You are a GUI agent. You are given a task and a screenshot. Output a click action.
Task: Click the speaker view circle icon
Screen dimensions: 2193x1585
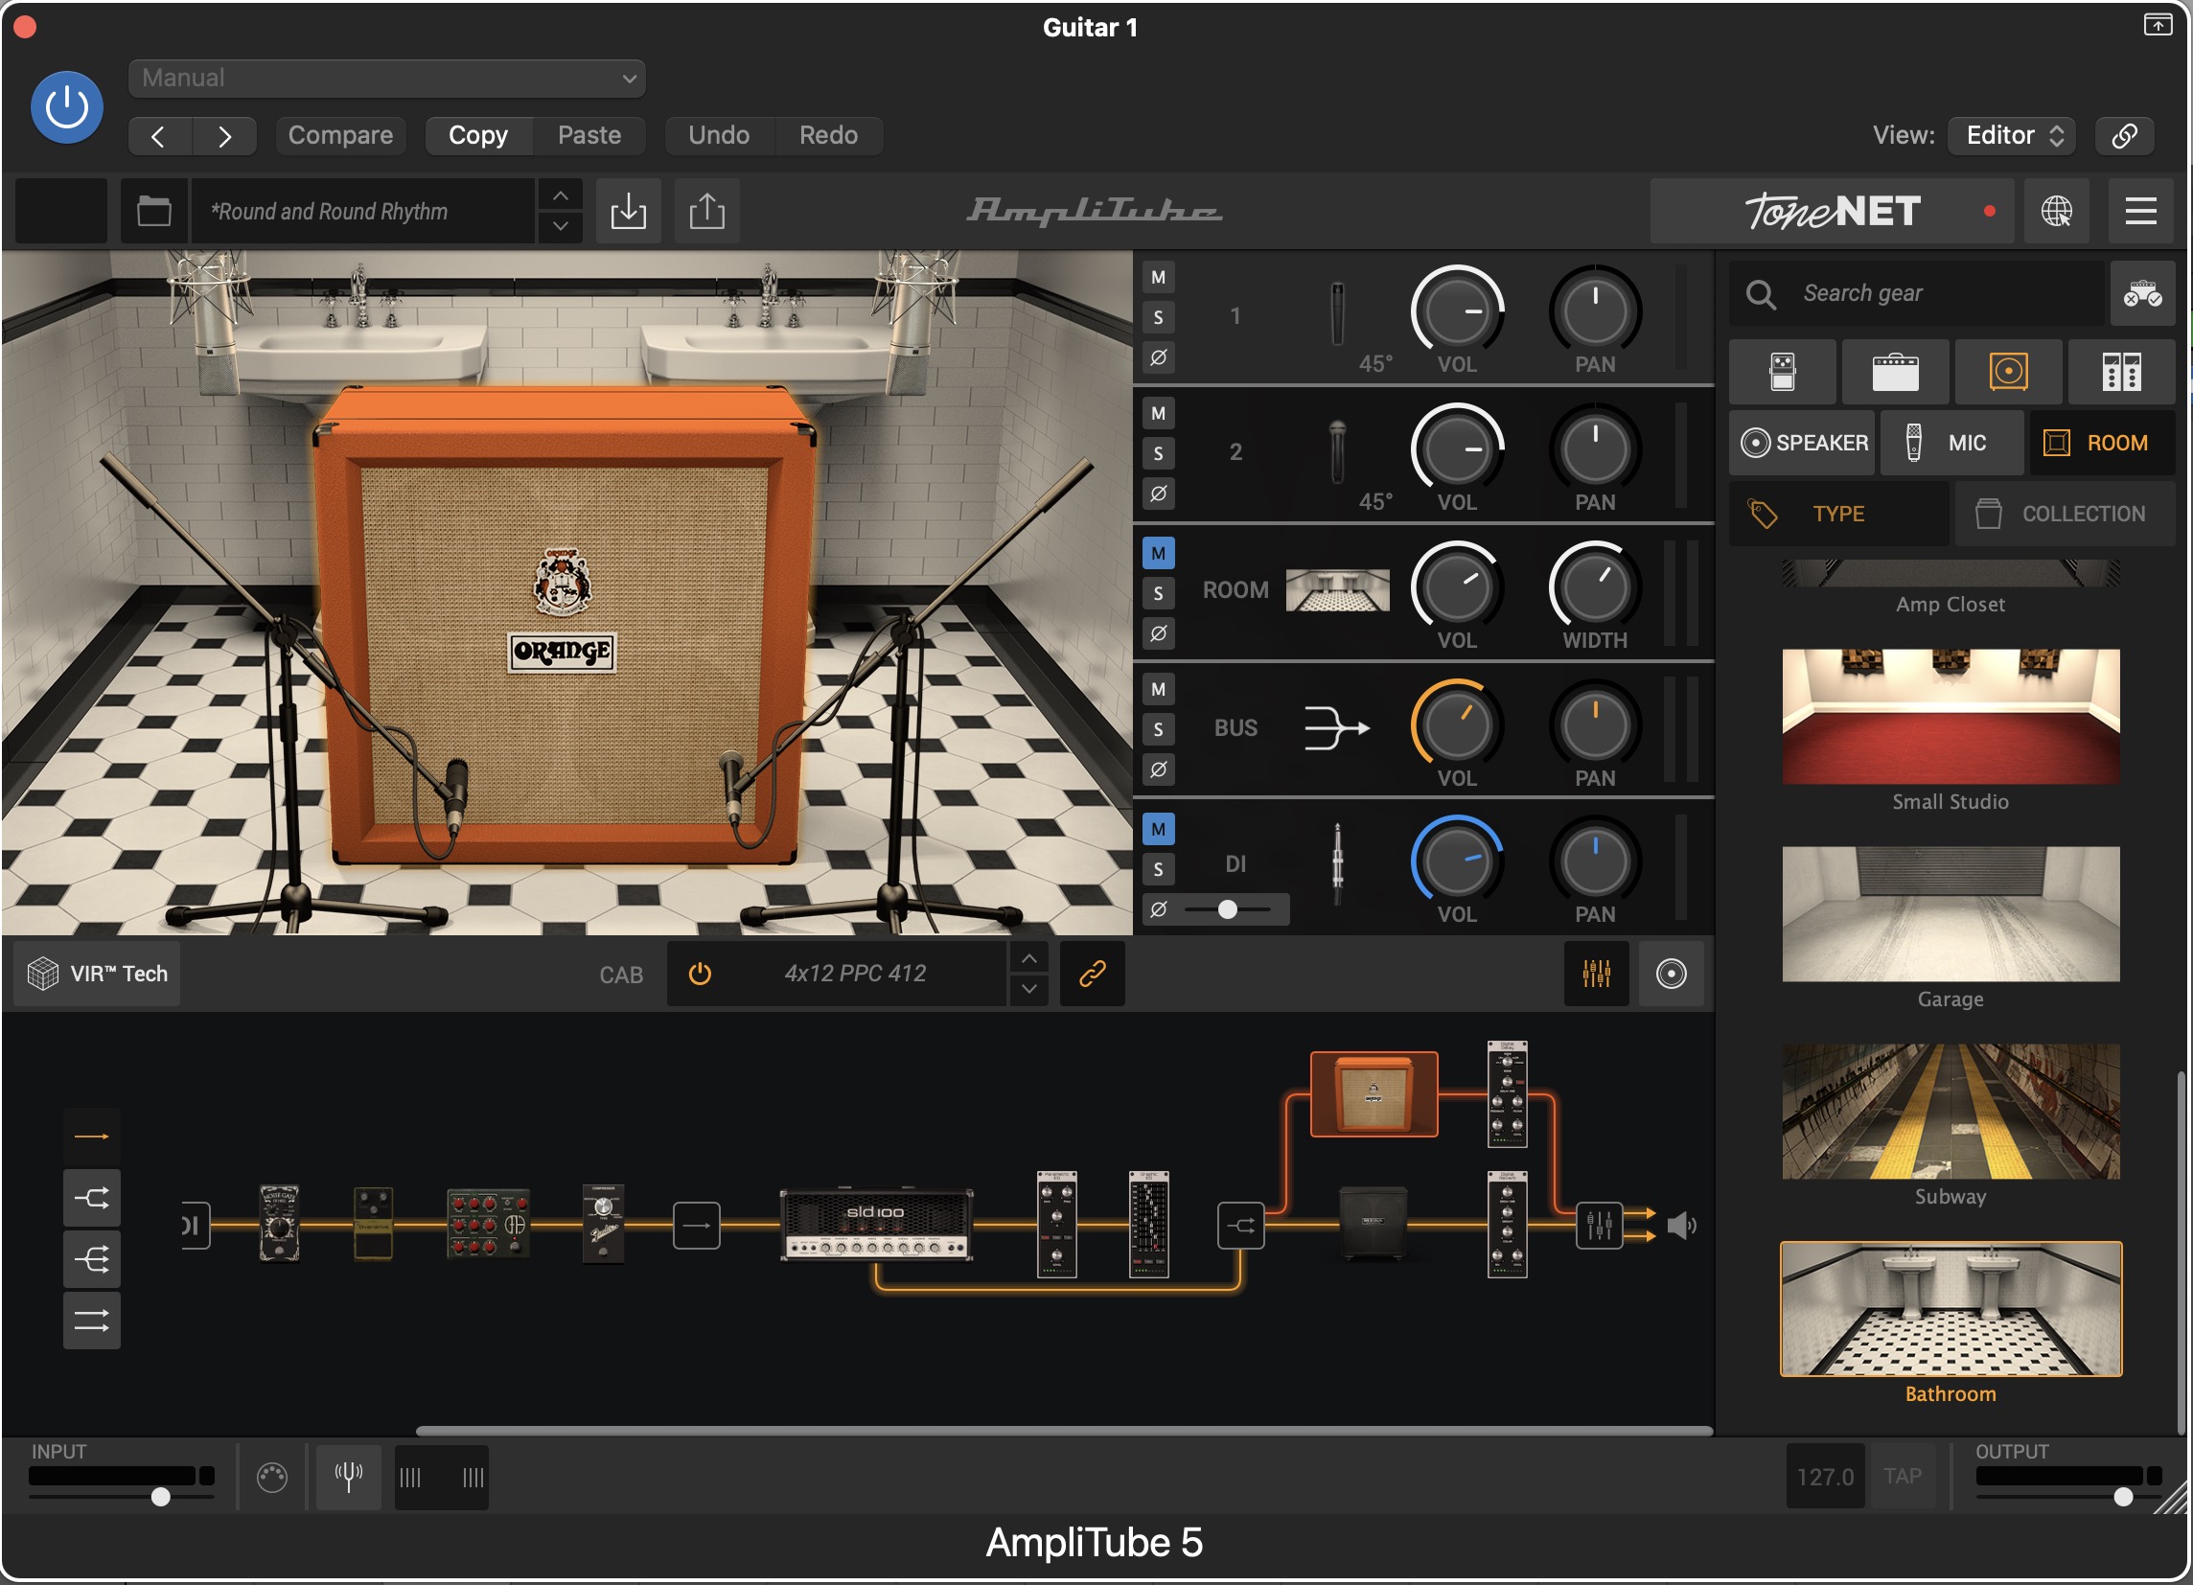point(1671,974)
